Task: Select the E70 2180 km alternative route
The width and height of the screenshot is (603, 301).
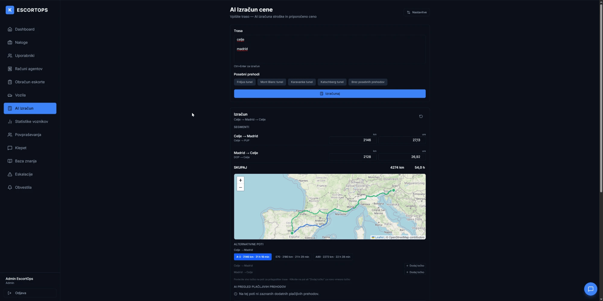Action: point(292,257)
